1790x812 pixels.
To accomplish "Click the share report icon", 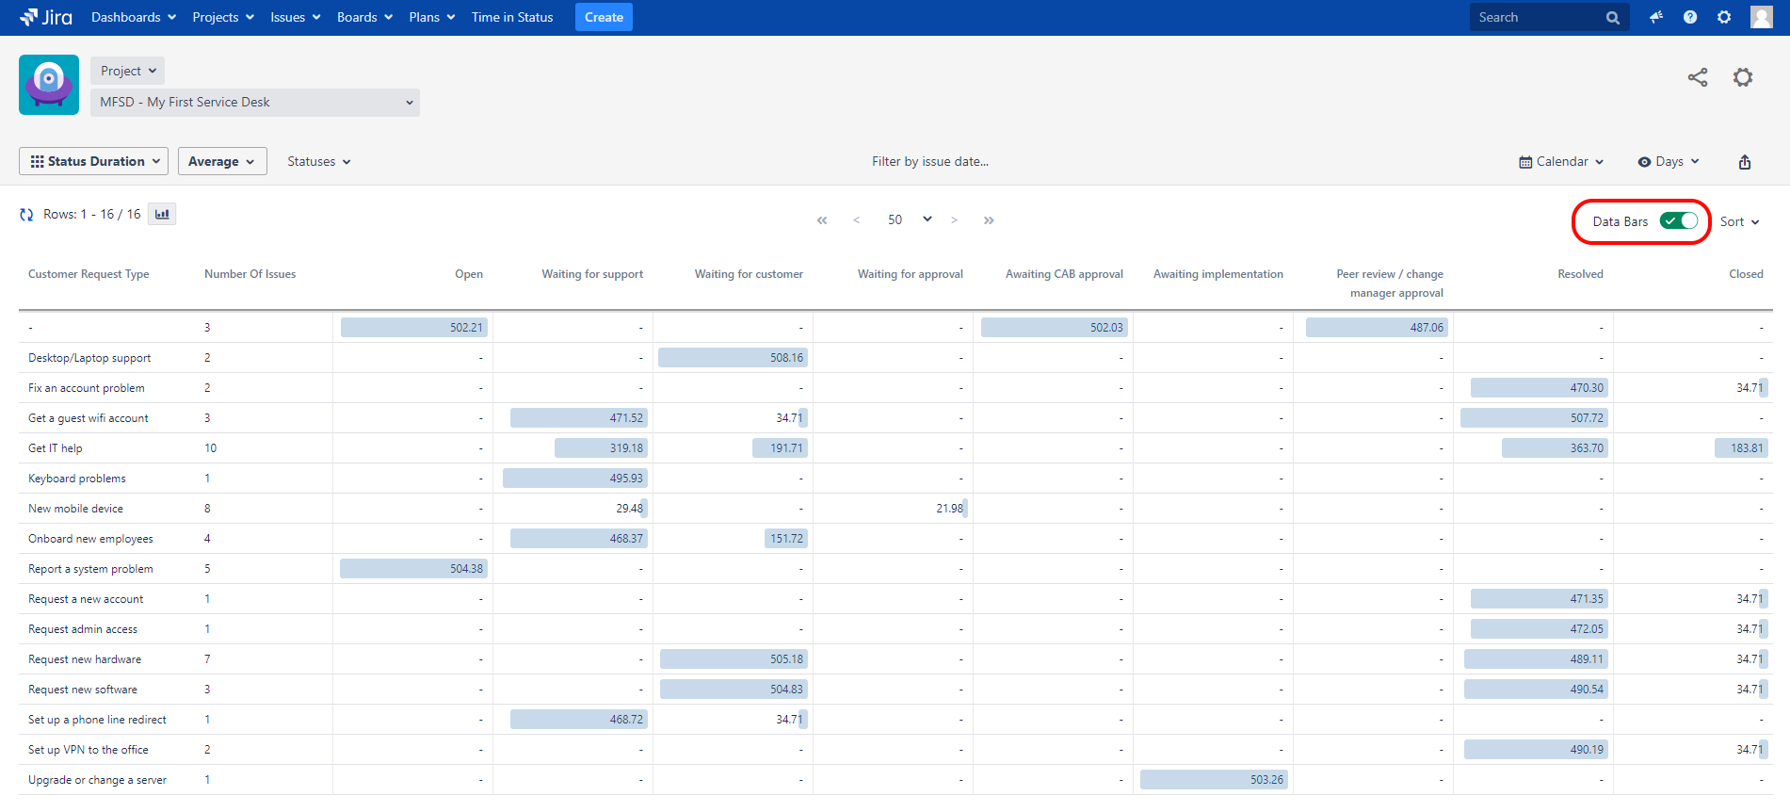I will point(1697,78).
